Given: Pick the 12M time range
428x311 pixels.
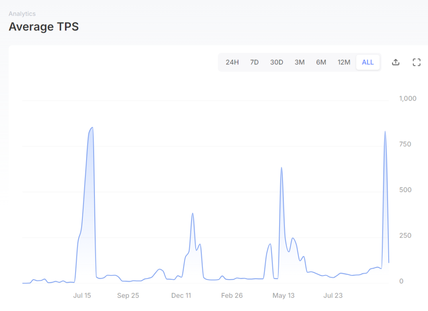Looking at the screenshot, I should (344, 62).
